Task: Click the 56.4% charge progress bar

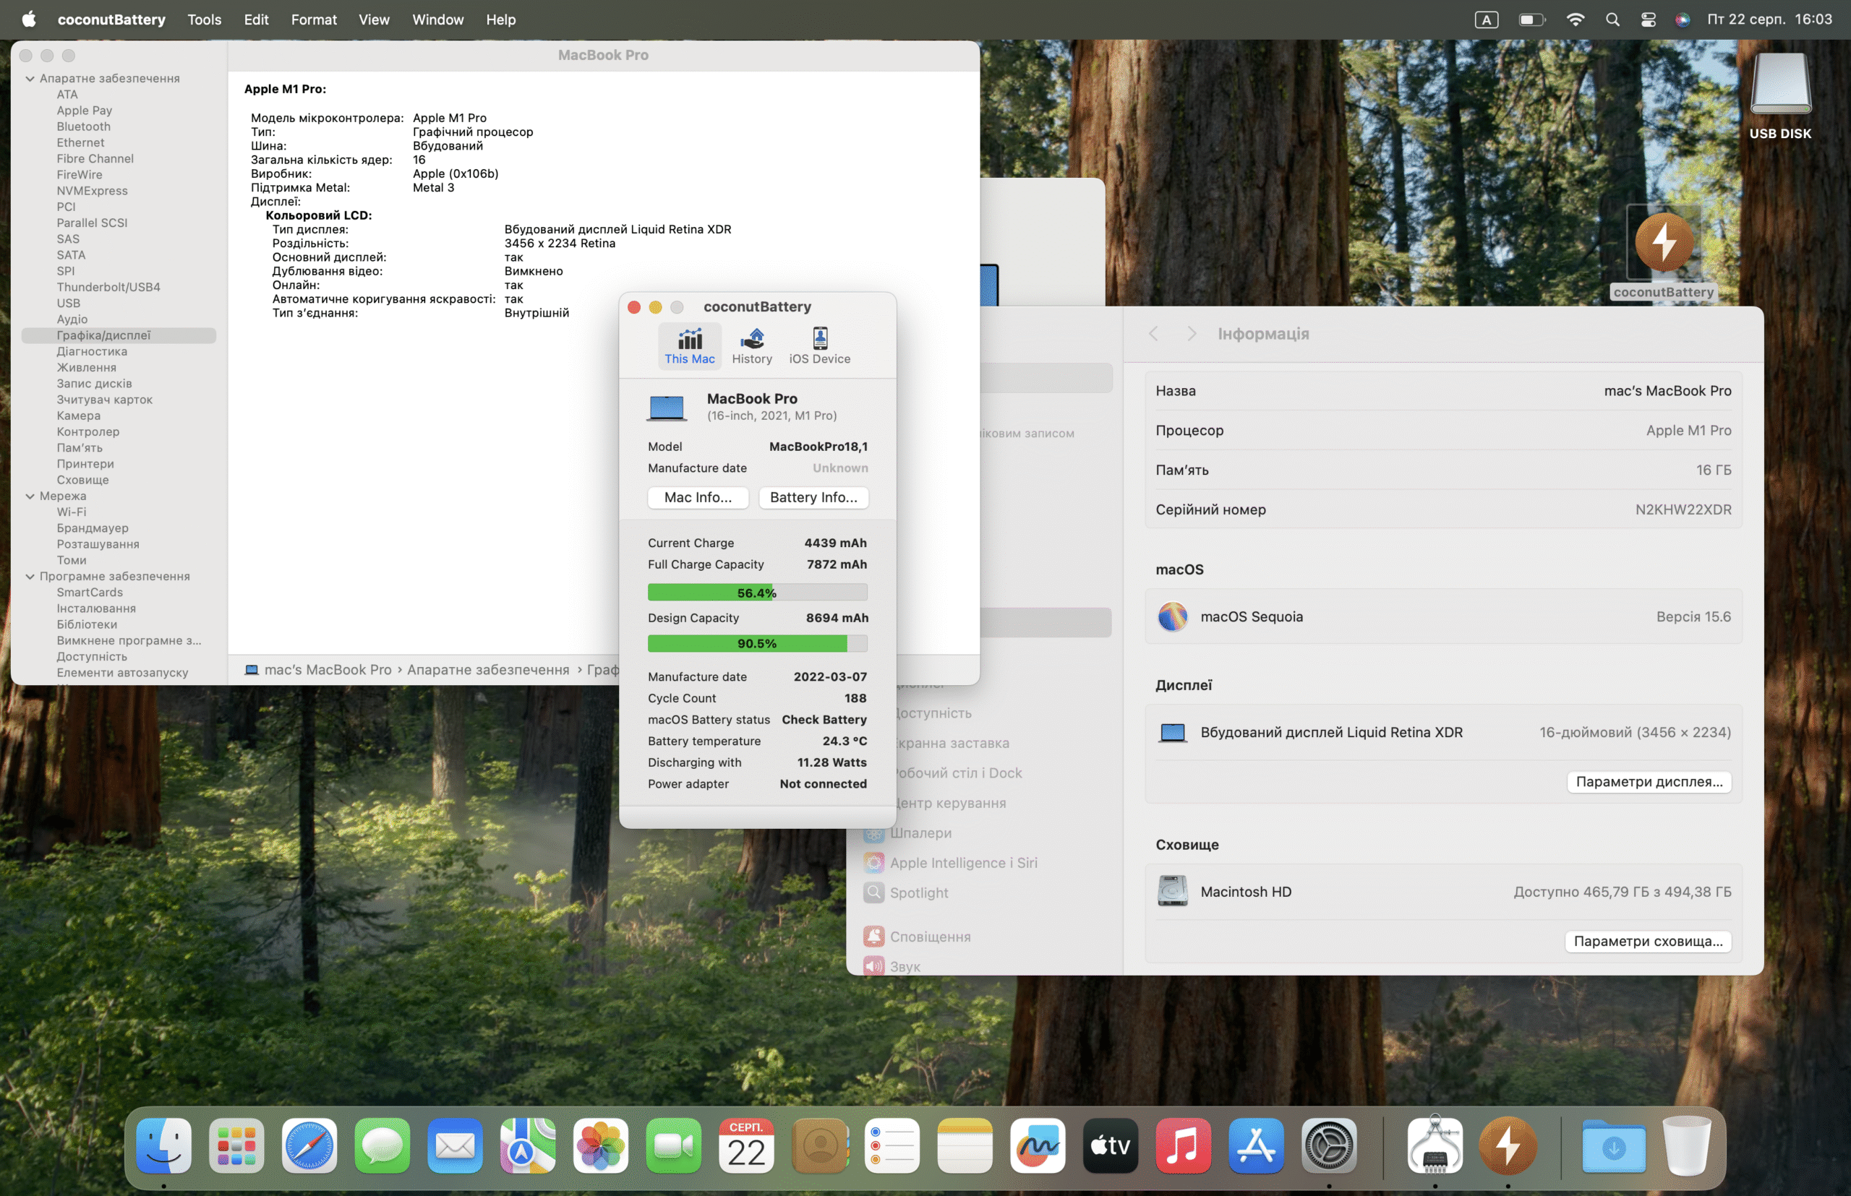Action: pos(757,593)
